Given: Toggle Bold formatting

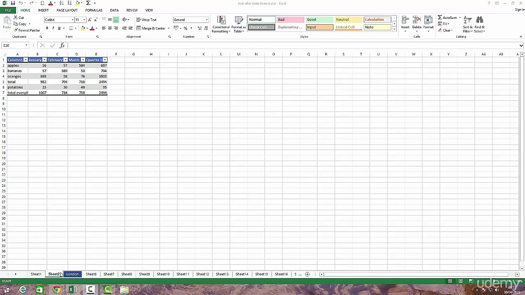Looking at the screenshot, I should [x=47, y=28].
